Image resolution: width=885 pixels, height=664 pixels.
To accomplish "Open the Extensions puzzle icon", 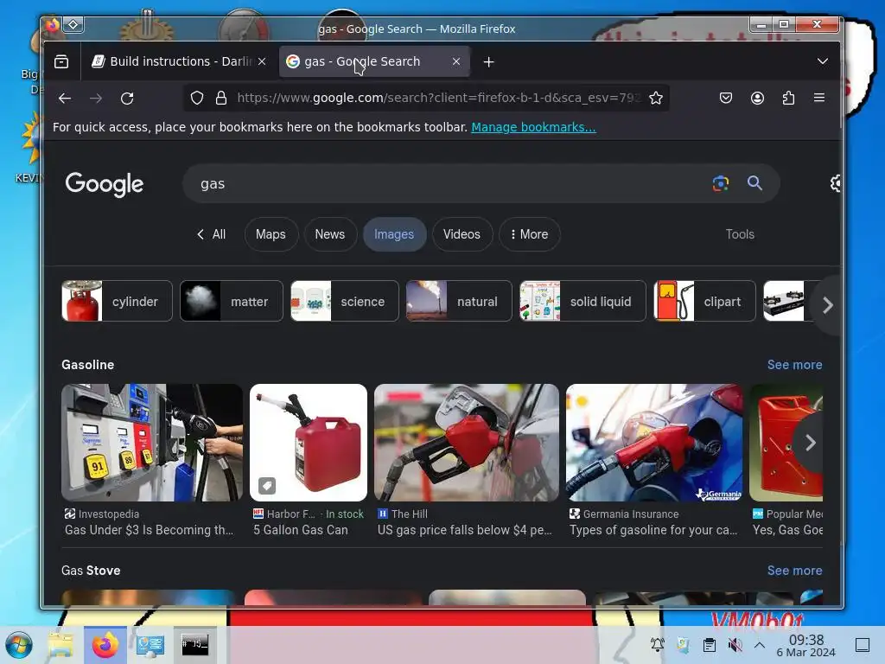I will pyautogui.click(x=788, y=99).
